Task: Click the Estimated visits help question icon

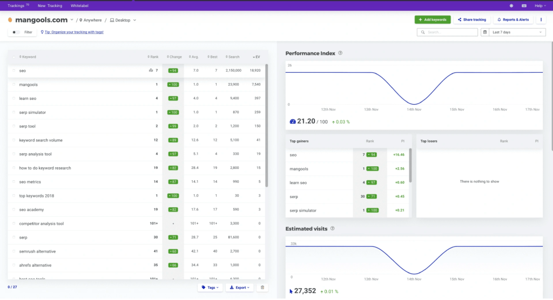Action: pos(332,229)
